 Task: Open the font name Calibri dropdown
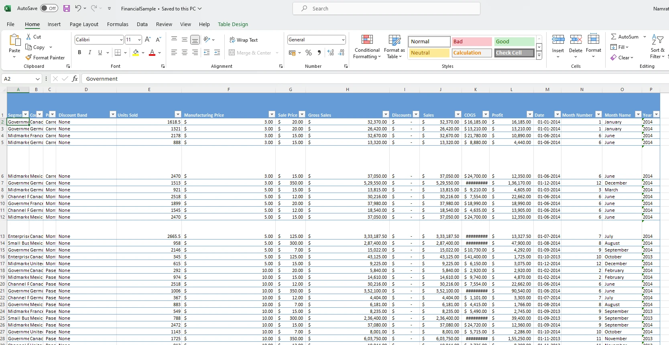pyautogui.click(x=121, y=40)
